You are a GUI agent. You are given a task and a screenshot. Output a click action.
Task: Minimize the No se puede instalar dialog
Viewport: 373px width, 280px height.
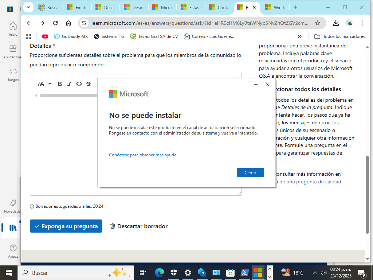click(256, 84)
